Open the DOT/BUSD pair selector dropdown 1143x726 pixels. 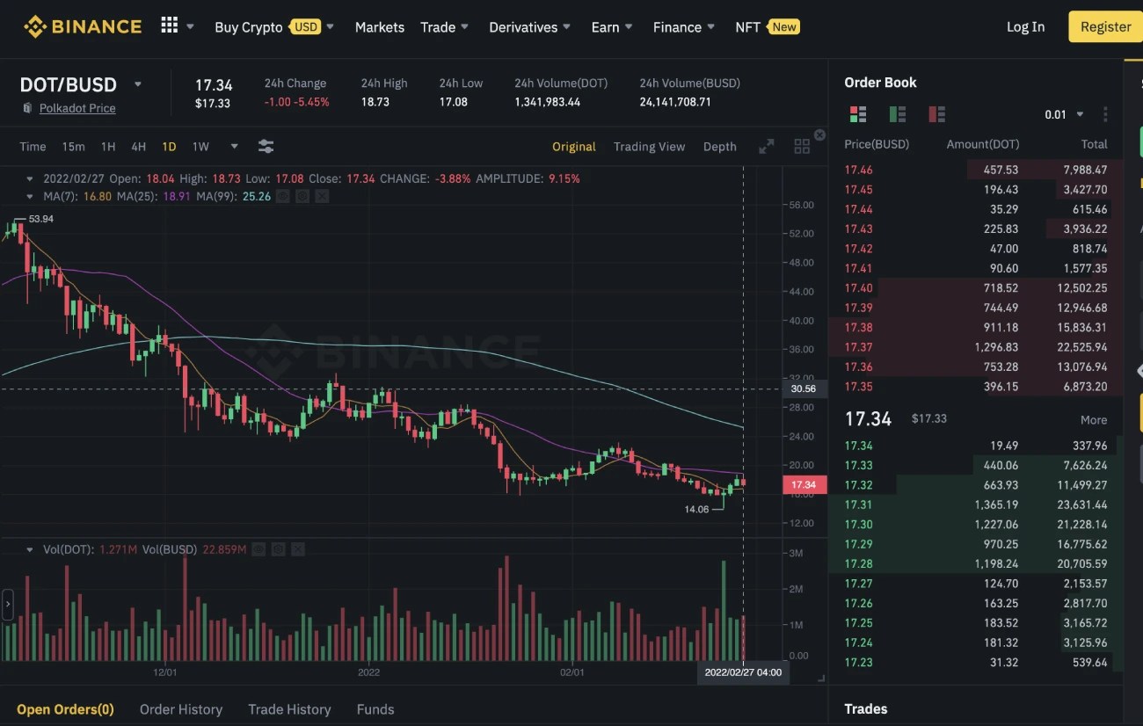[x=138, y=84]
